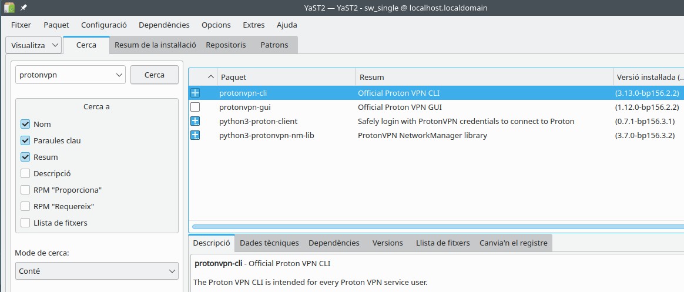The width and height of the screenshot is (684, 292).
Task: Select the Dependències details tab
Action: click(334, 243)
